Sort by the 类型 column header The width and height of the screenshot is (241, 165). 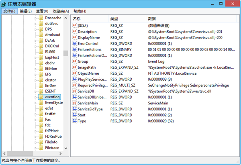[x=127, y=19]
